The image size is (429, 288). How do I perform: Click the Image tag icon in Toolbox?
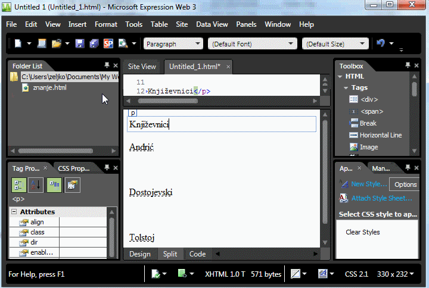pos(353,147)
